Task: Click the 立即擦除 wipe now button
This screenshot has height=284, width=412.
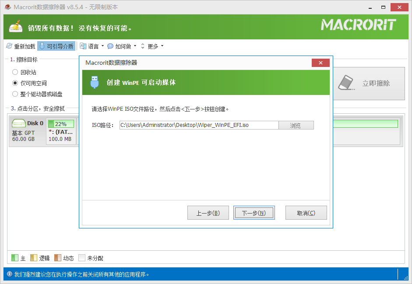Action: (369, 84)
